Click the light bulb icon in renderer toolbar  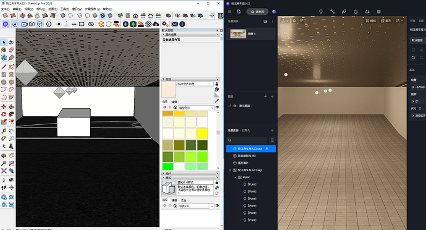click(x=321, y=11)
